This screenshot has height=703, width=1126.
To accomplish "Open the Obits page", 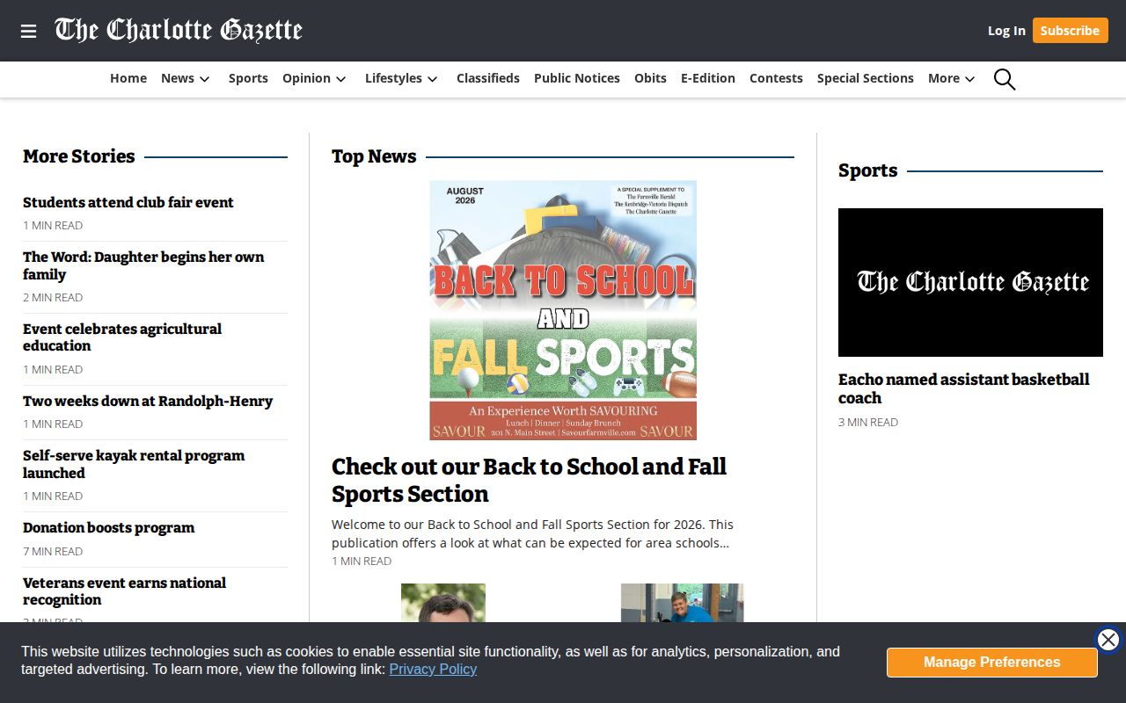I will tap(650, 78).
